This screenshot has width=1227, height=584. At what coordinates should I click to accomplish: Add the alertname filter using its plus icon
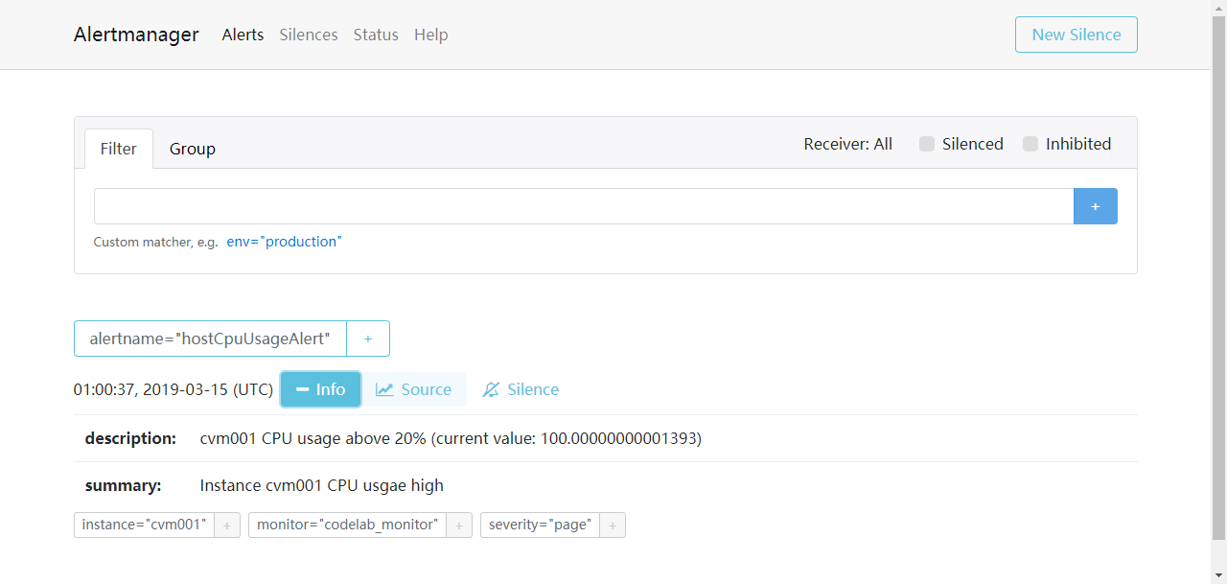[368, 339]
